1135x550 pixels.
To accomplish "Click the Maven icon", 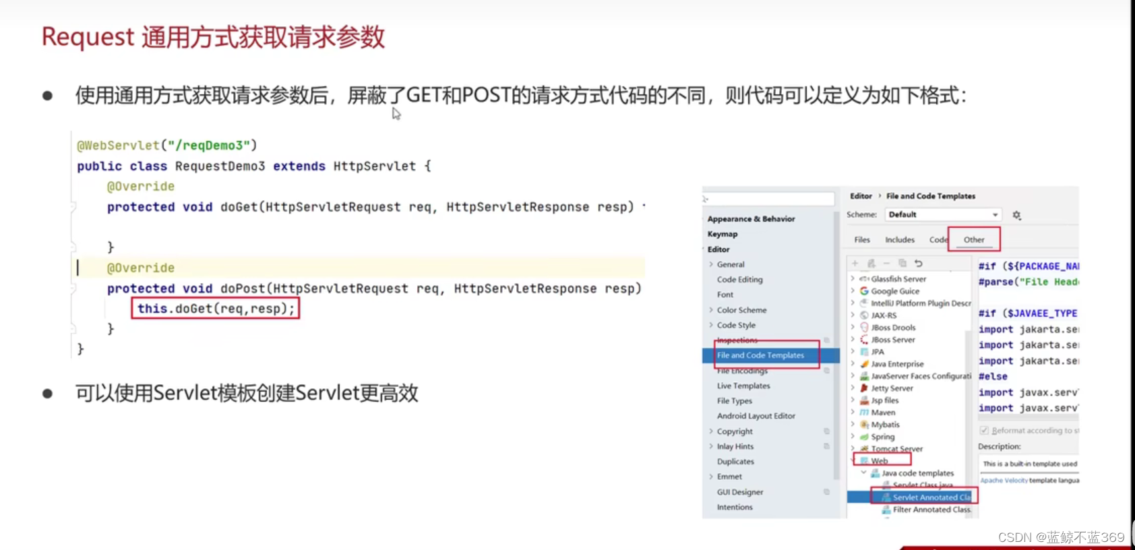I will 864,413.
